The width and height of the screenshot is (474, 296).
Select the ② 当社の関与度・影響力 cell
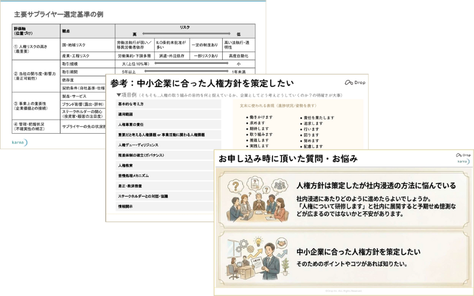(x=36, y=76)
